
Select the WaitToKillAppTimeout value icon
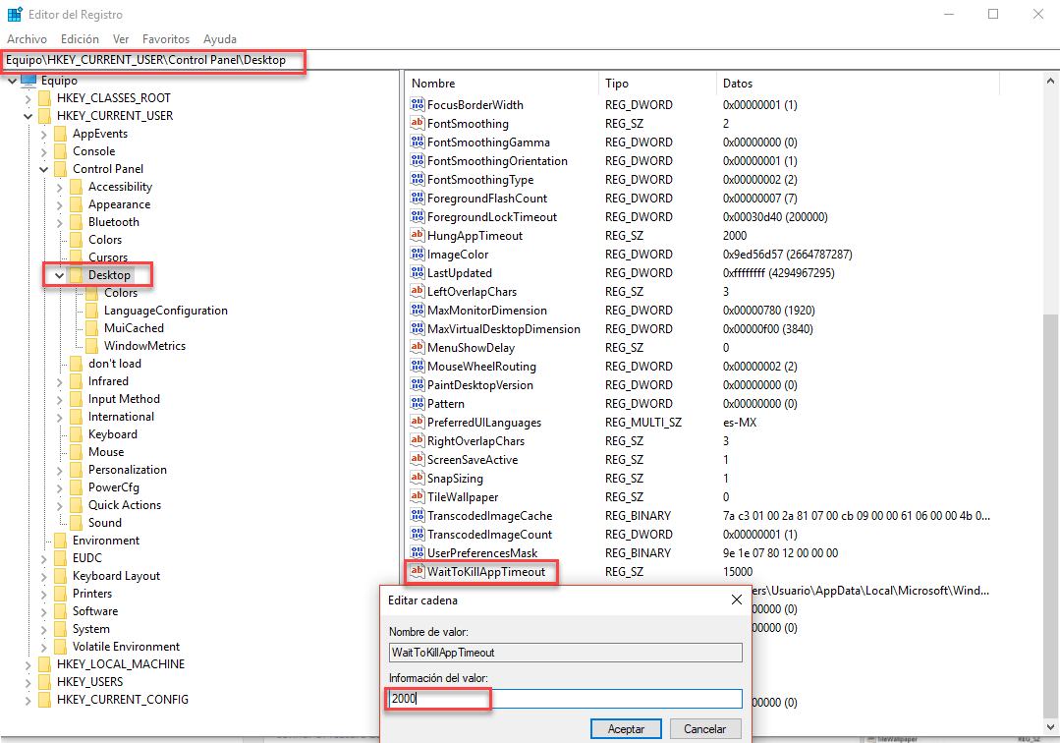[x=418, y=572]
